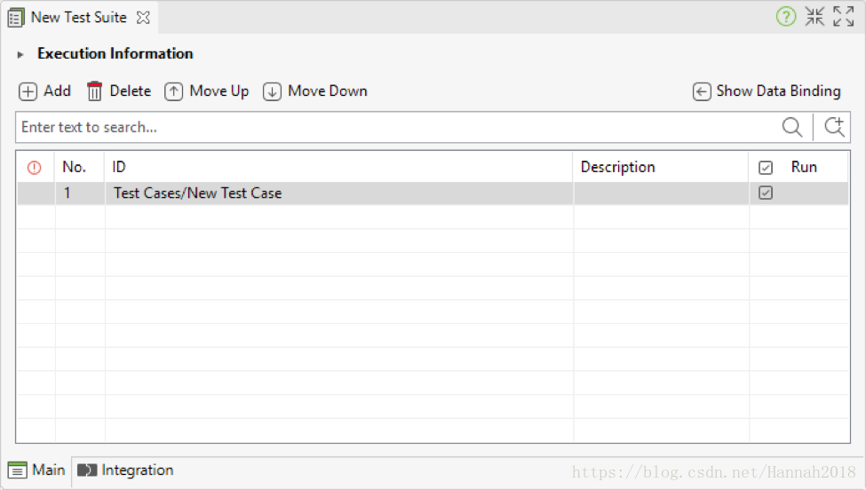Select the Test Cases/New Test Case row
866x490 pixels.
(x=433, y=194)
